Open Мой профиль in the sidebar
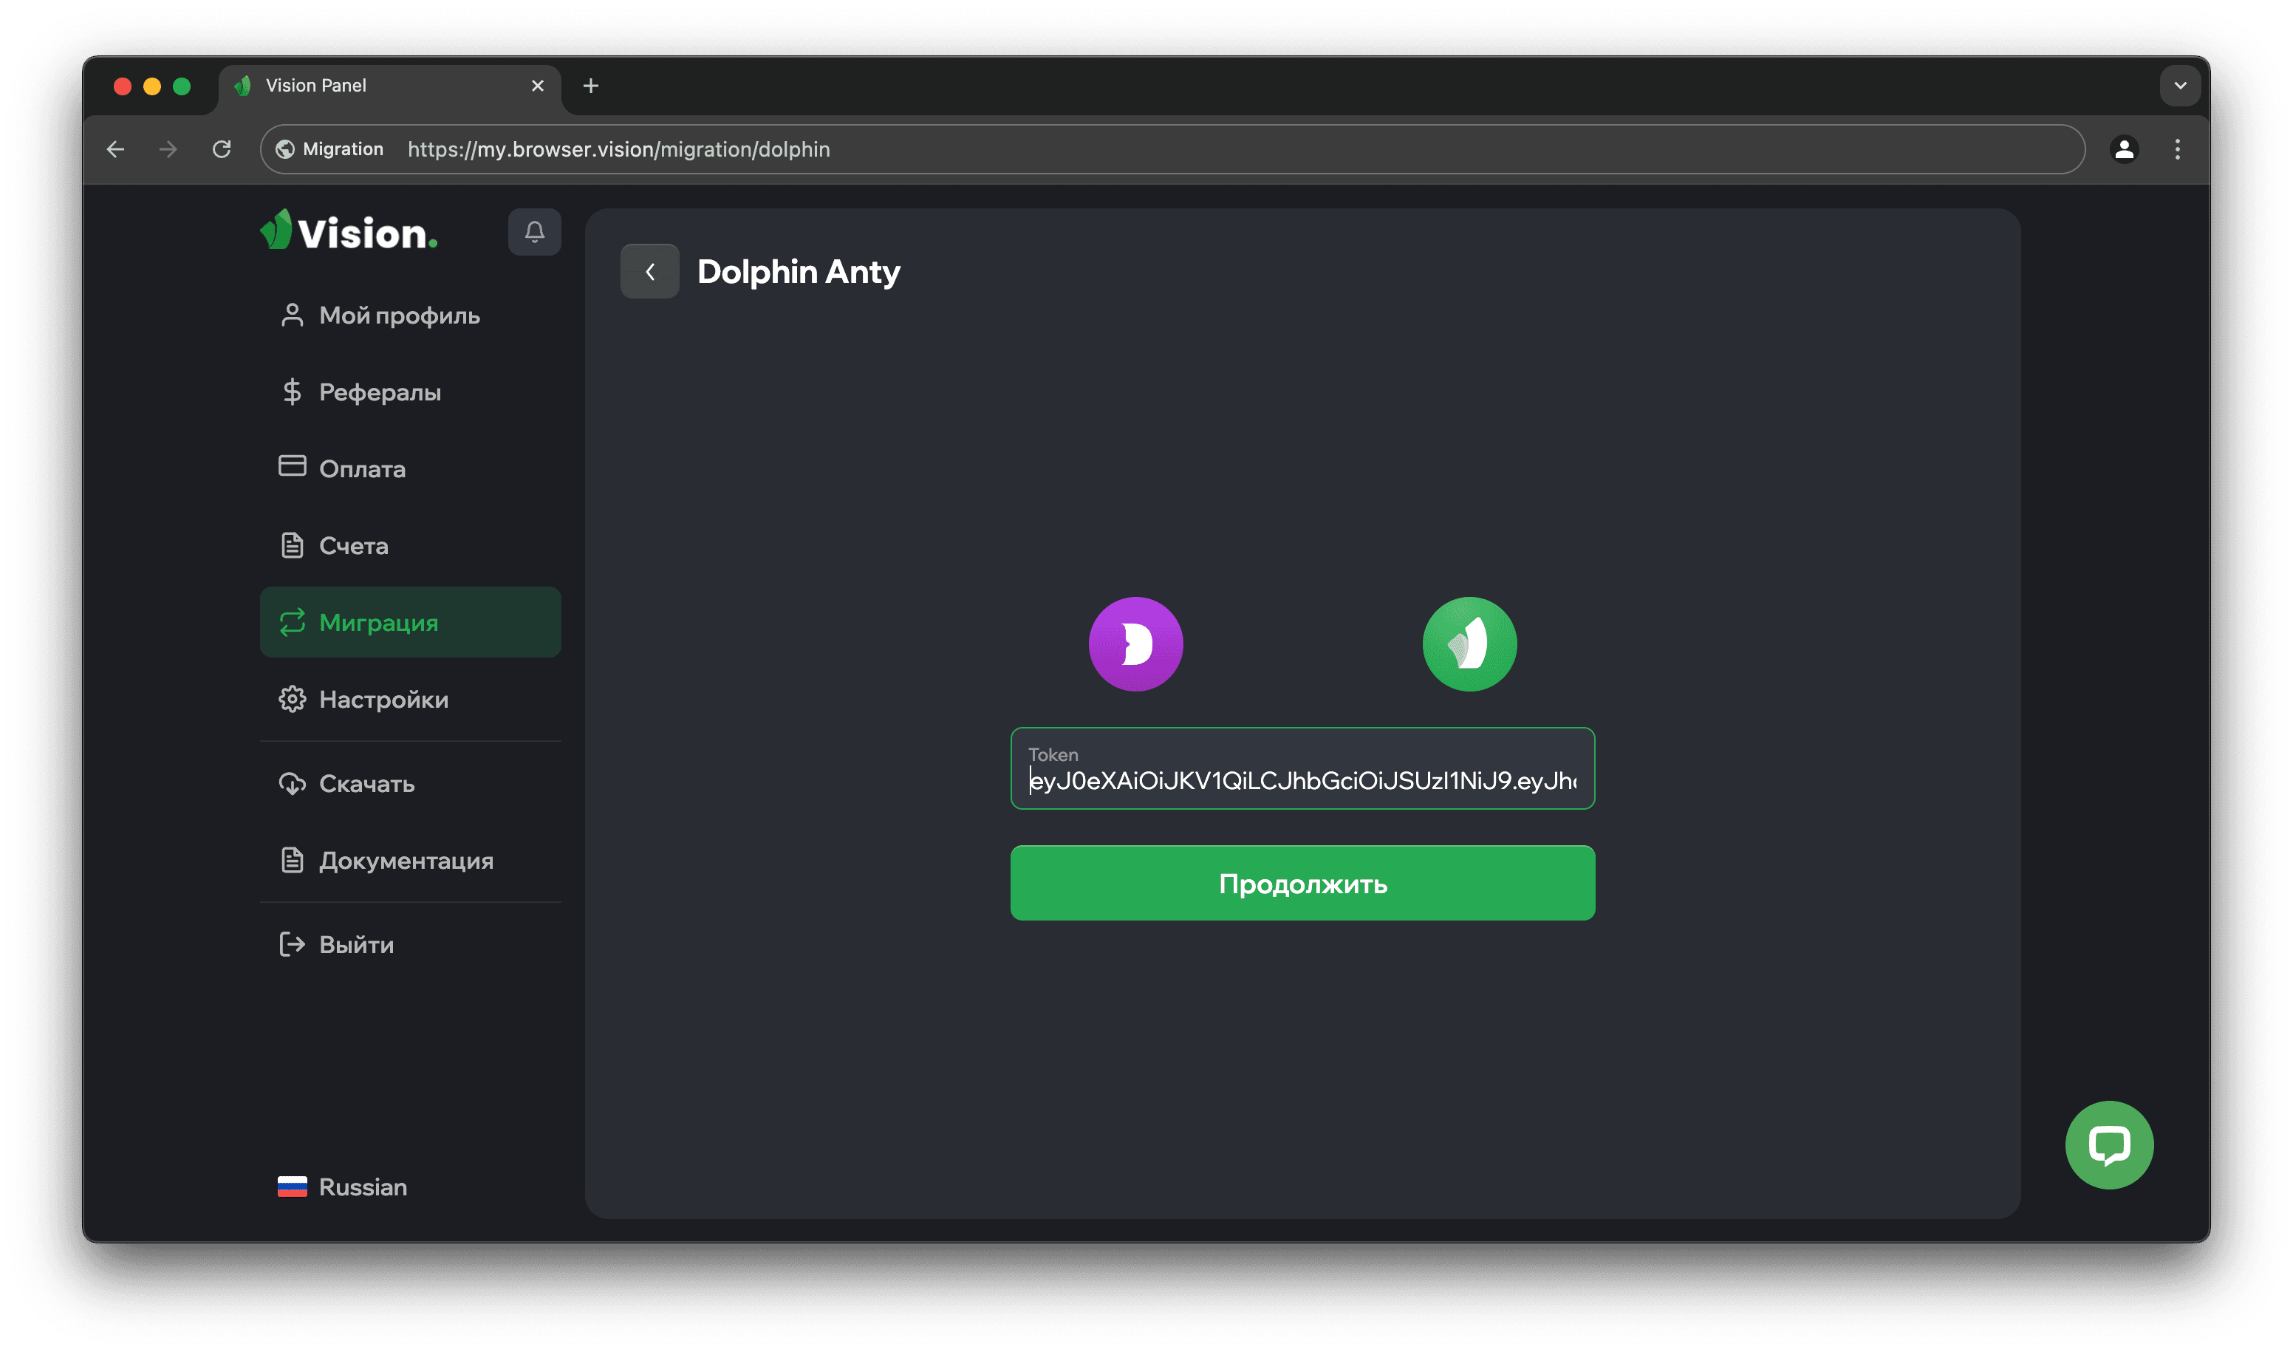2293x1352 pixels. [398, 315]
